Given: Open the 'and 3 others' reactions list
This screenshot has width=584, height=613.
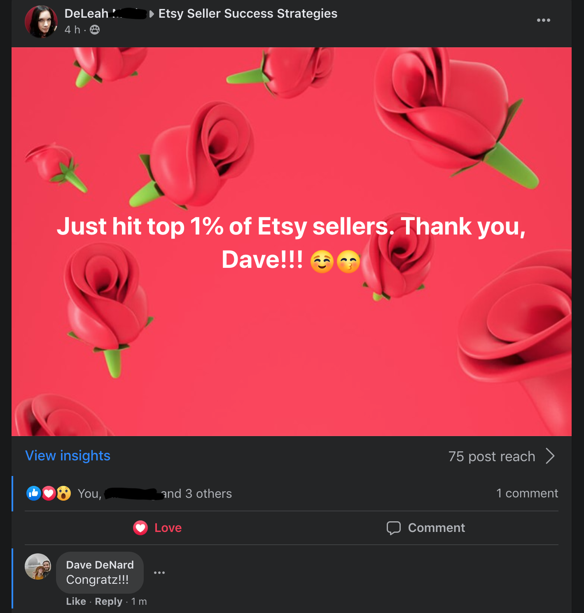Looking at the screenshot, I should [197, 493].
